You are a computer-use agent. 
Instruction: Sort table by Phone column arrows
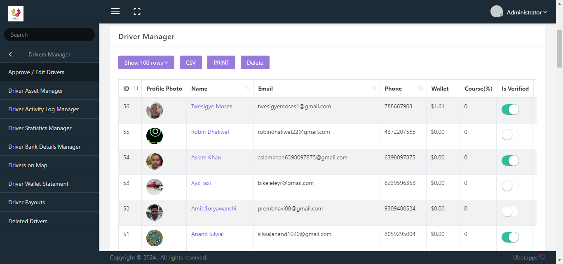pyautogui.click(x=421, y=88)
